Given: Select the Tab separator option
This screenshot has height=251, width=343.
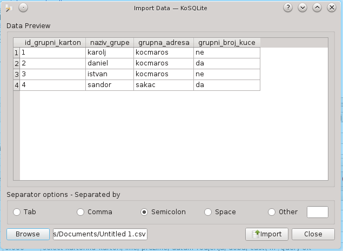Looking at the screenshot, I should point(17,212).
